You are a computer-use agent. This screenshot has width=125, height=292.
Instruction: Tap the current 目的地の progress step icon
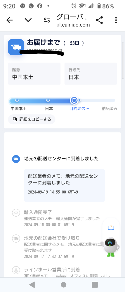pyautogui.click(x=74, y=100)
